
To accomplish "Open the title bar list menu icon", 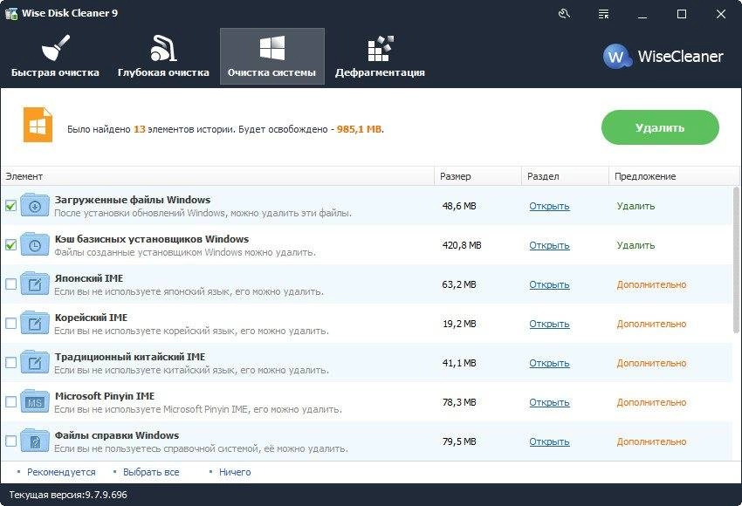I will click(x=603, y=14).
